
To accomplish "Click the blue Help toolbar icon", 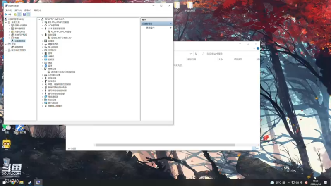I will click(24, 14).
